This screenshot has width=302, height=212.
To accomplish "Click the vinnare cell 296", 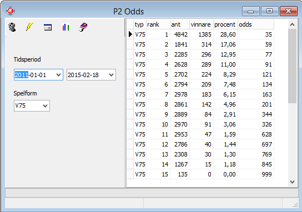I will [x=202, y=54].
